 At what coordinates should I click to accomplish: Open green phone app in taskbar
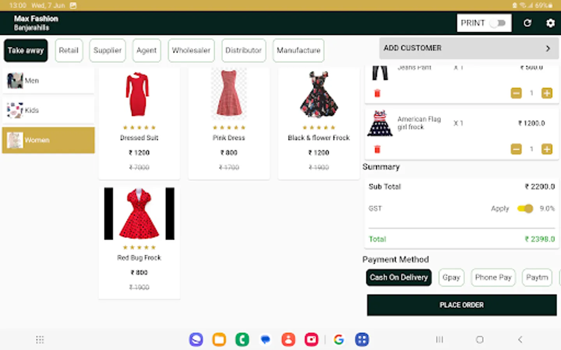coord(242,339)
